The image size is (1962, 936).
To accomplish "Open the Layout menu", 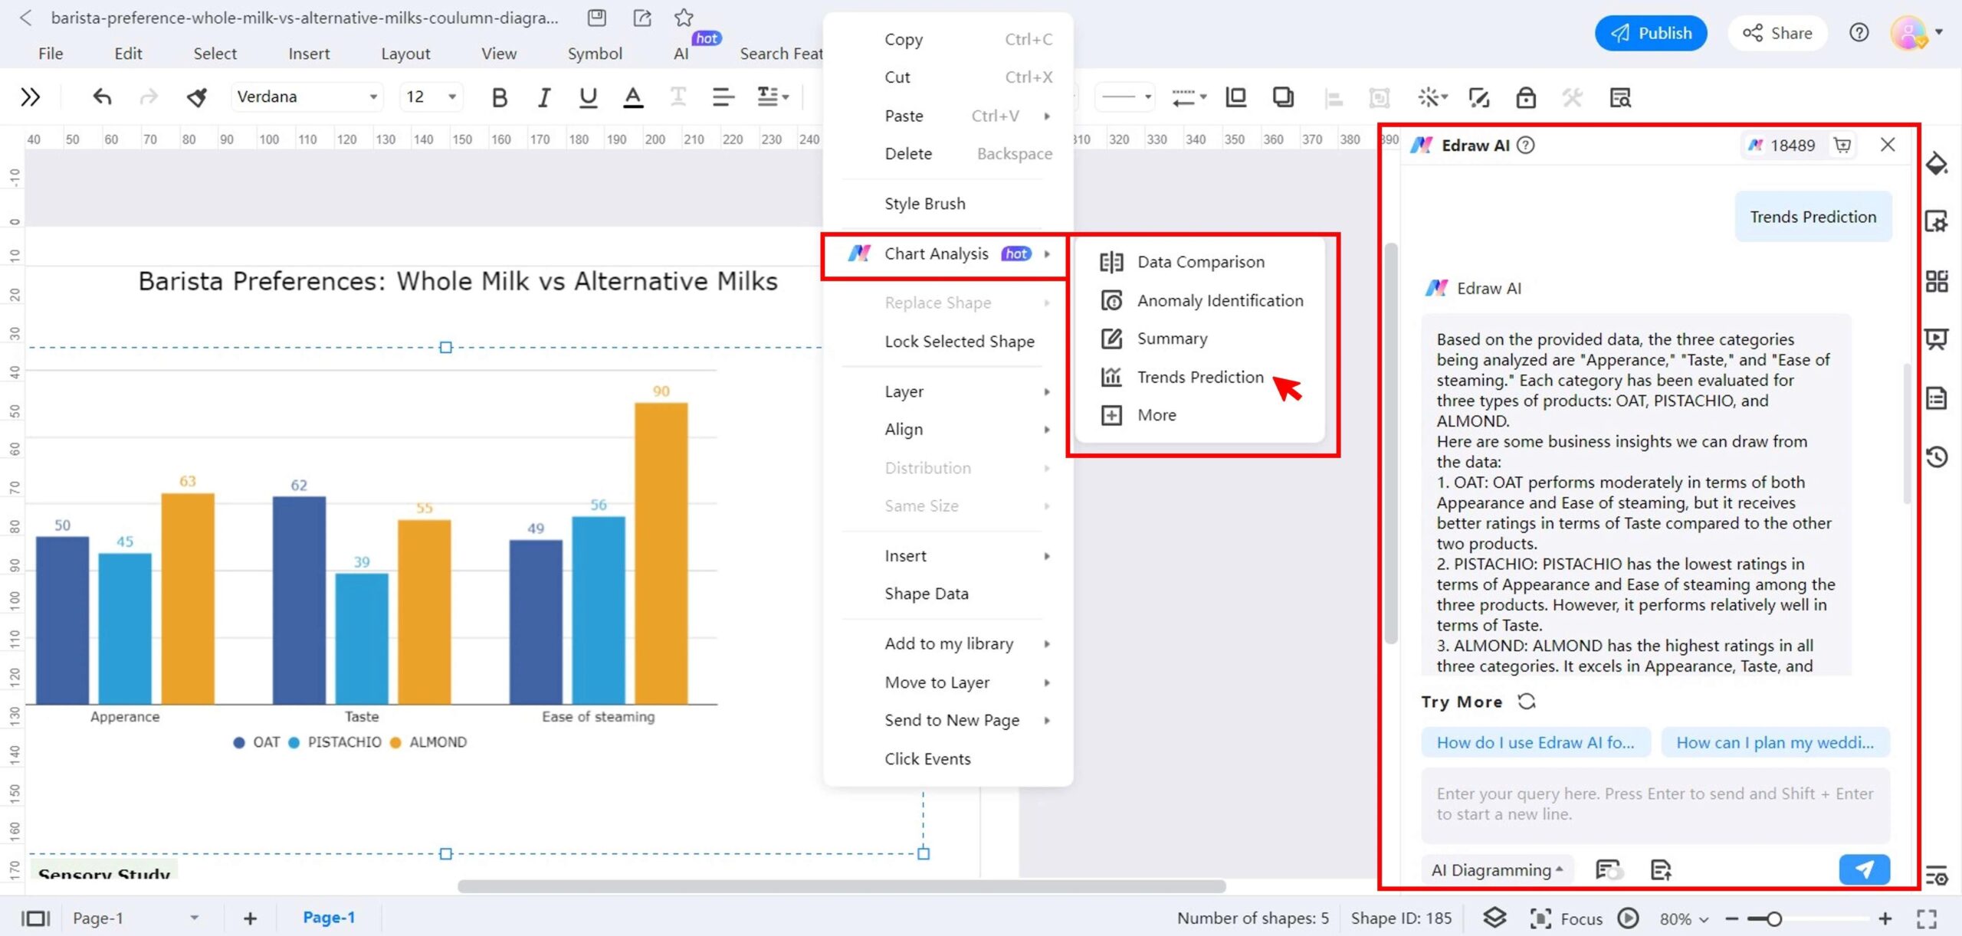I will pos(405,53).
